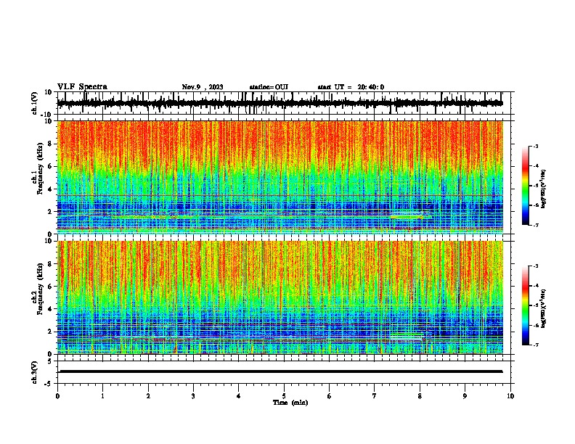Click the "ch.1(V)" axis label
575x444 pixels.
35,103
